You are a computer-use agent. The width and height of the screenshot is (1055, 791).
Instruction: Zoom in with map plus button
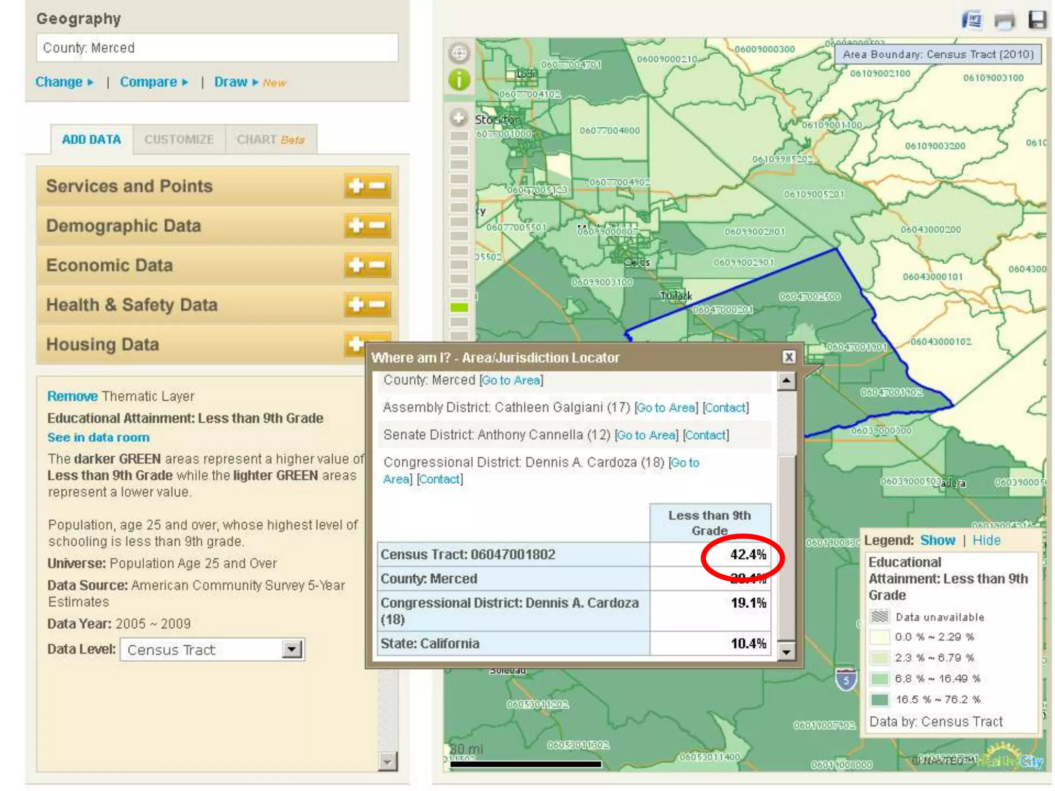[458, 118]
